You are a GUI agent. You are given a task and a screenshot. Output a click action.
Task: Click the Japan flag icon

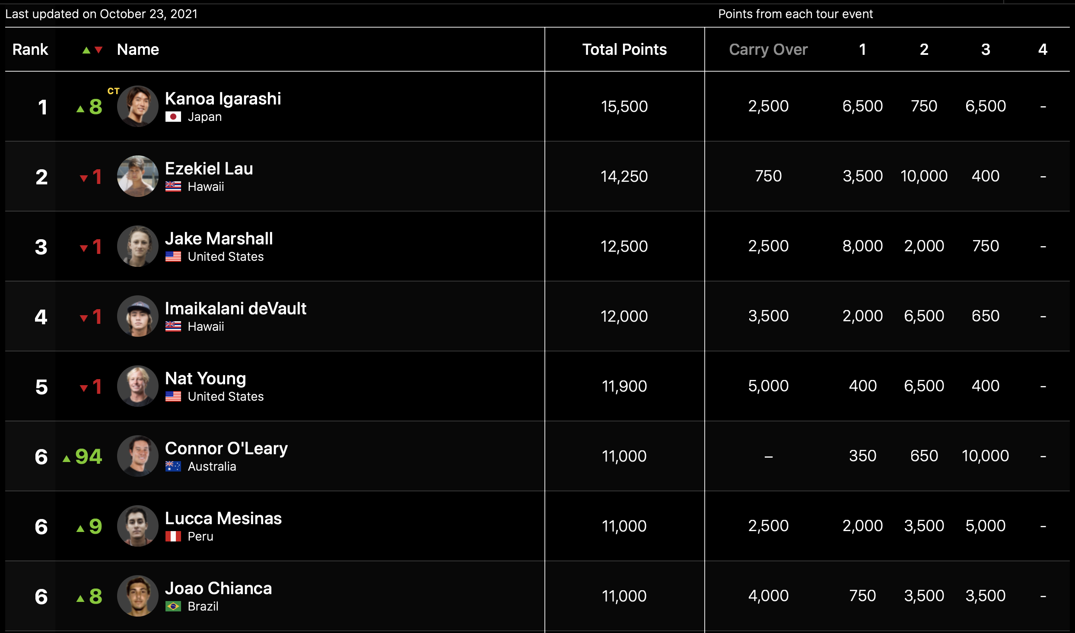173,117
